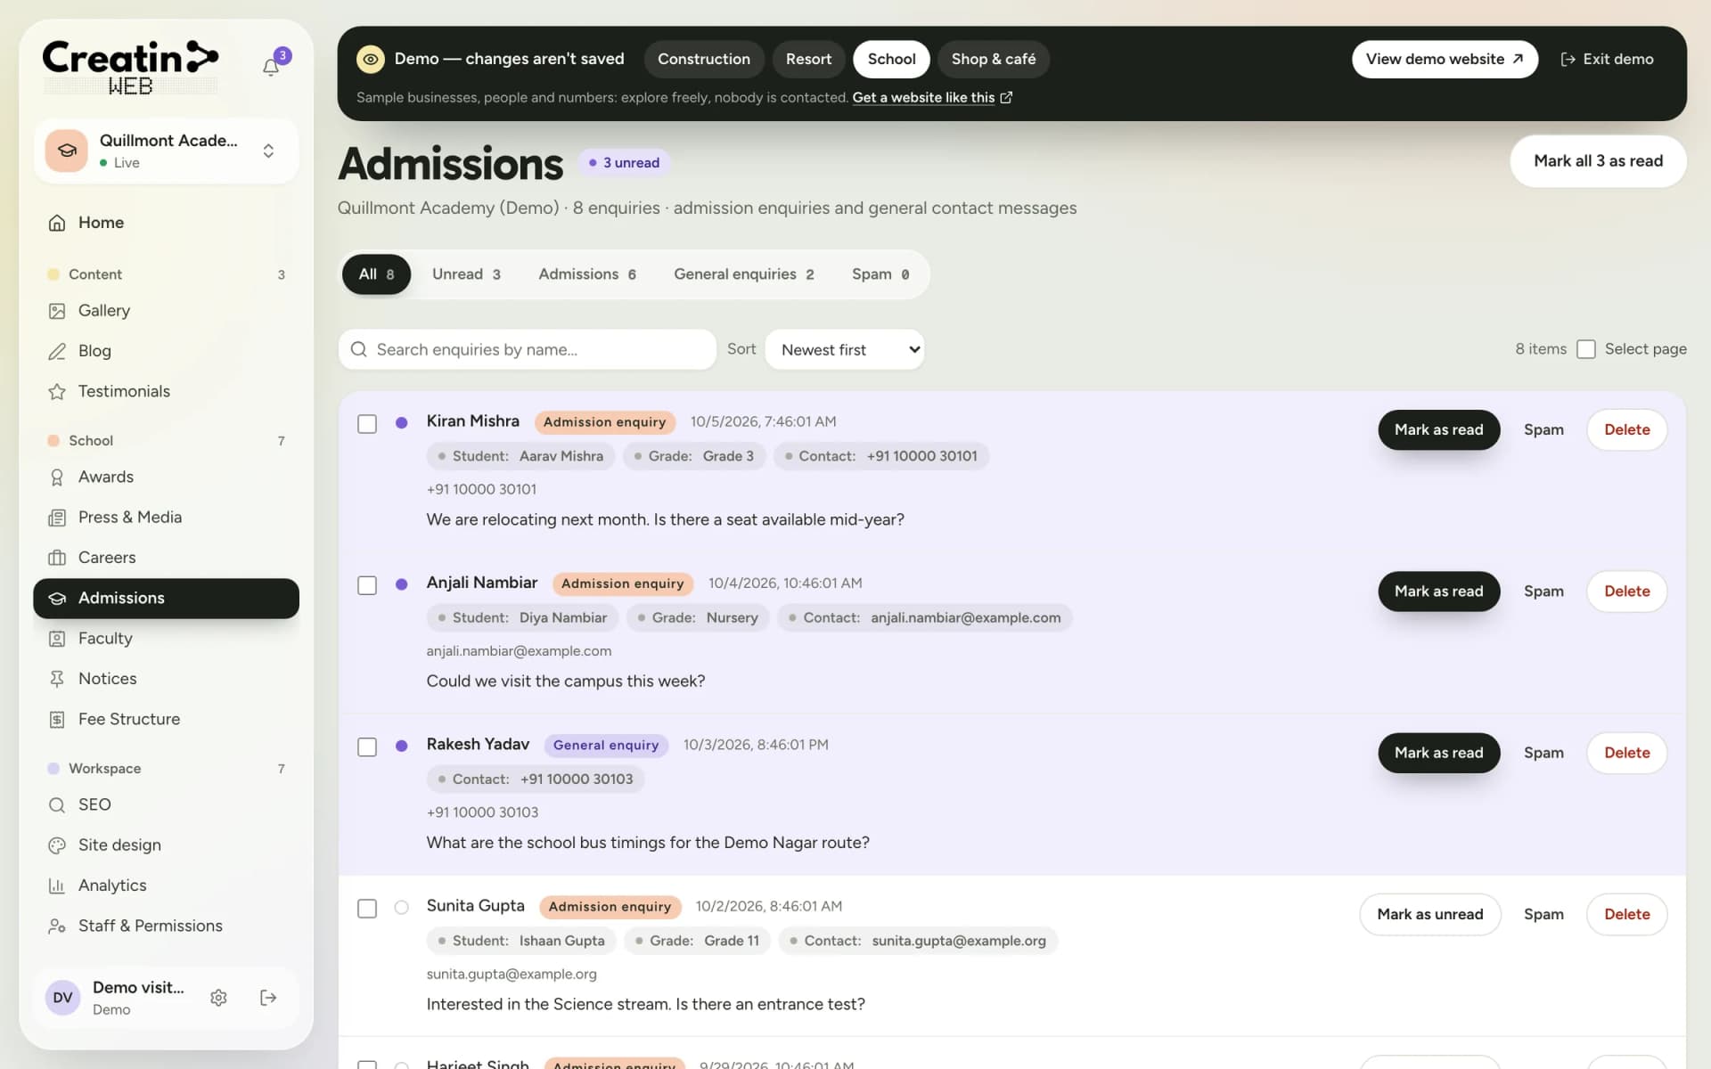Click the search magnifier icon in enquiries box

pyautogui.click(x=359, y=349)
